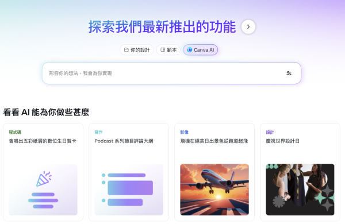
Task: Click the 程式碼 category label
Action: (x=15, y=132)
